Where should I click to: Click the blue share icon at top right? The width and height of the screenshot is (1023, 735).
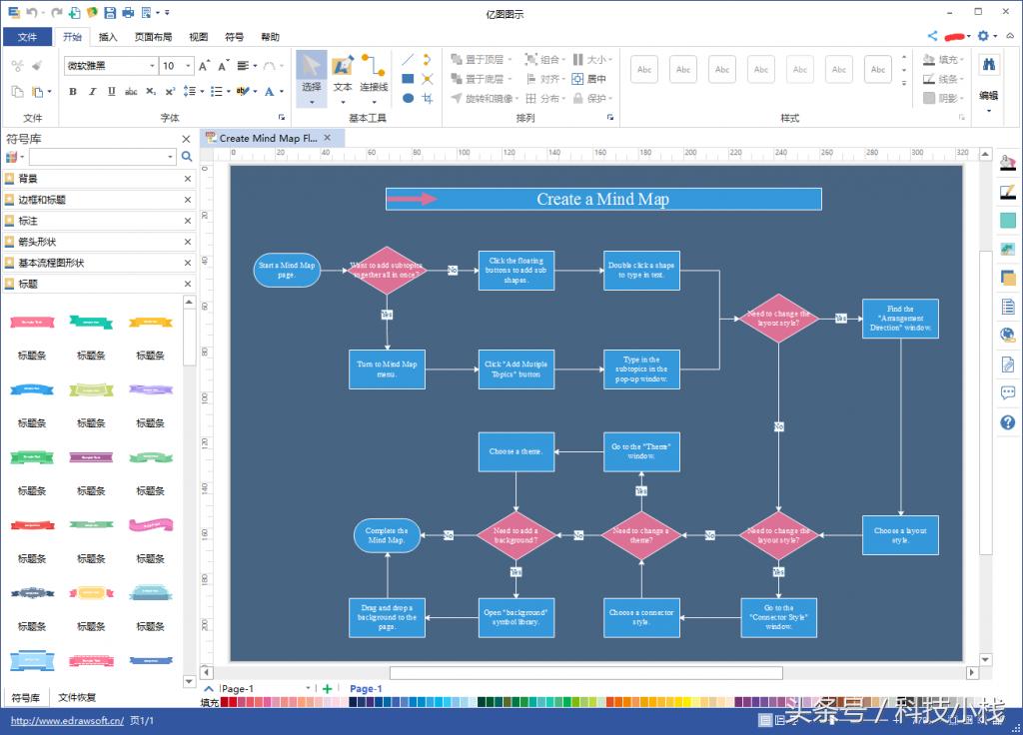coord(932,36)
